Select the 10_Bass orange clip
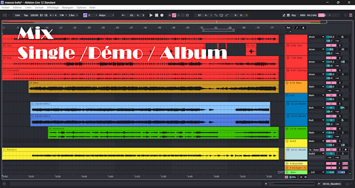 (x=153, y=87)
